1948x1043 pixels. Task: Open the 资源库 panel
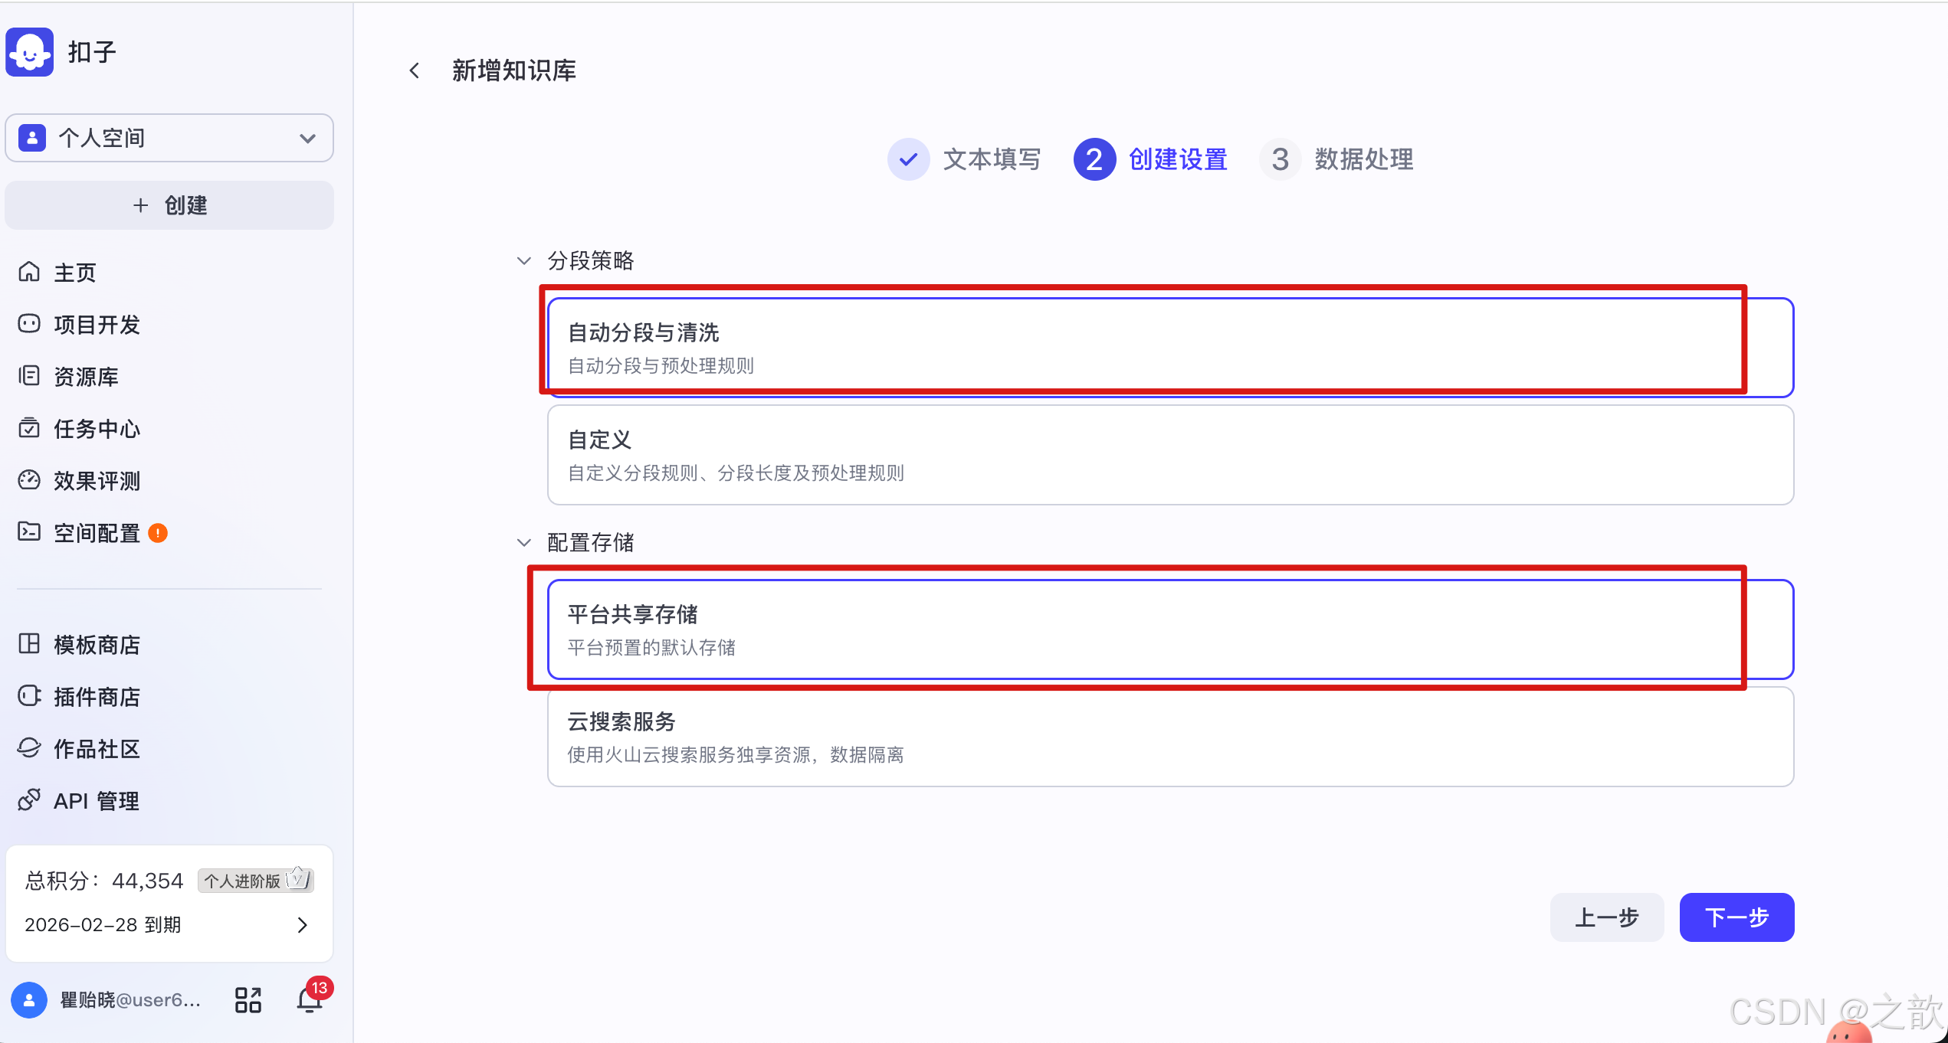pos(86,376)
